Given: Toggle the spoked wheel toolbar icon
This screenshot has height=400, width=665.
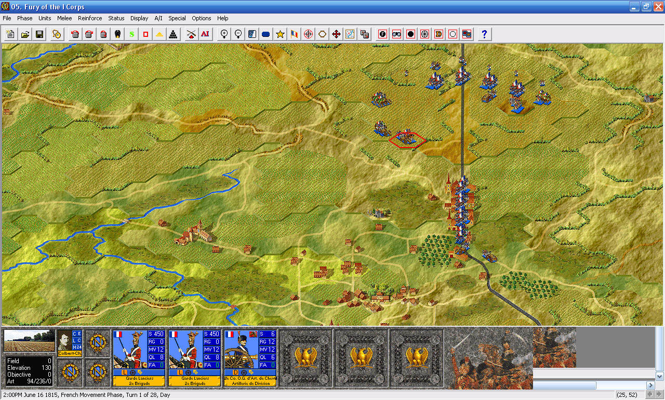Looking at the screenshot, I should click(x=424, y=34).
